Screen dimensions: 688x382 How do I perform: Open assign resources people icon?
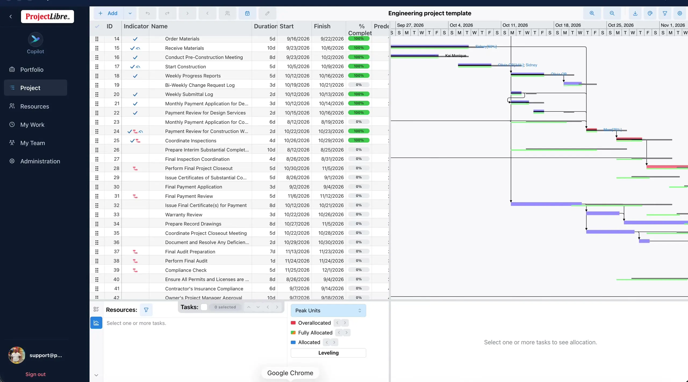point(227,13)
